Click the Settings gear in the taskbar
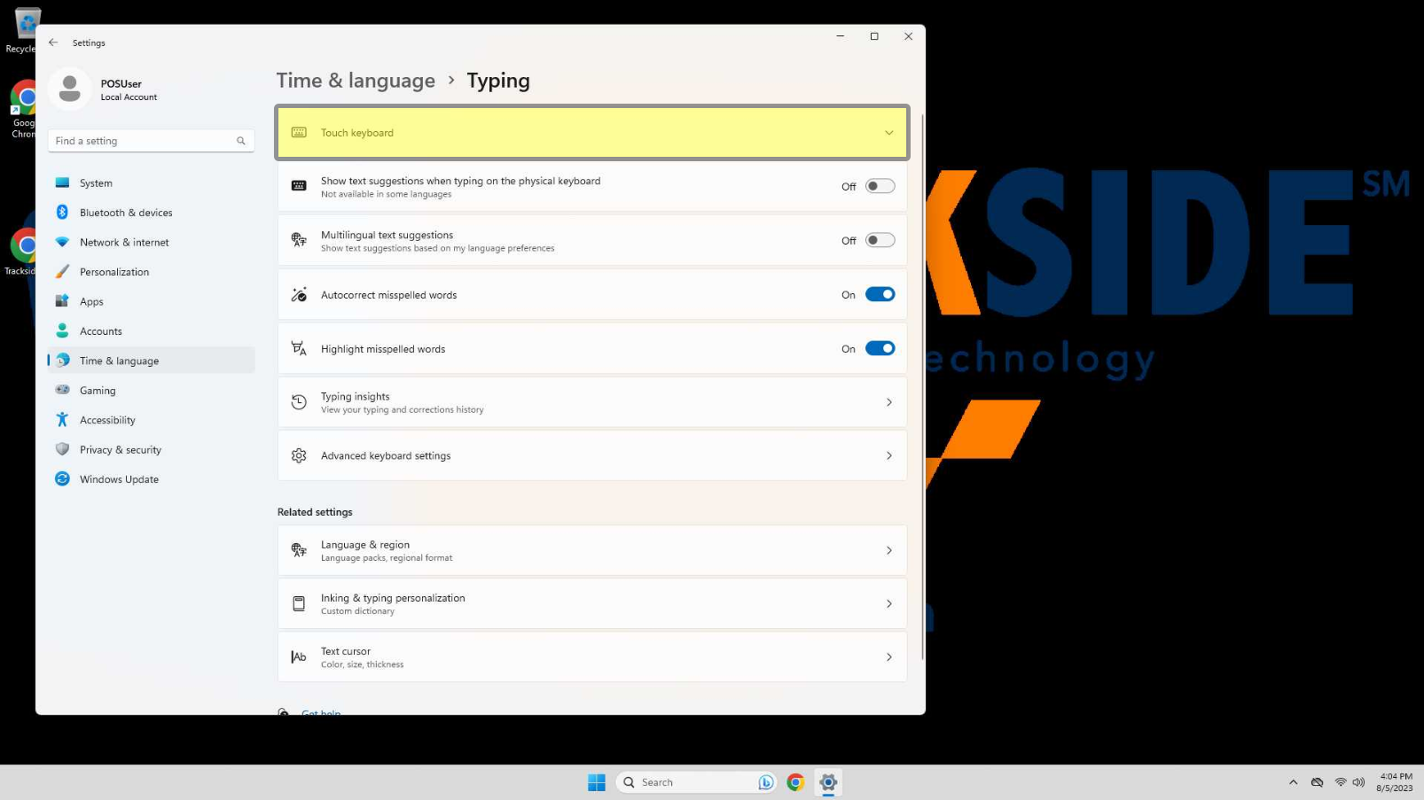 828,782
